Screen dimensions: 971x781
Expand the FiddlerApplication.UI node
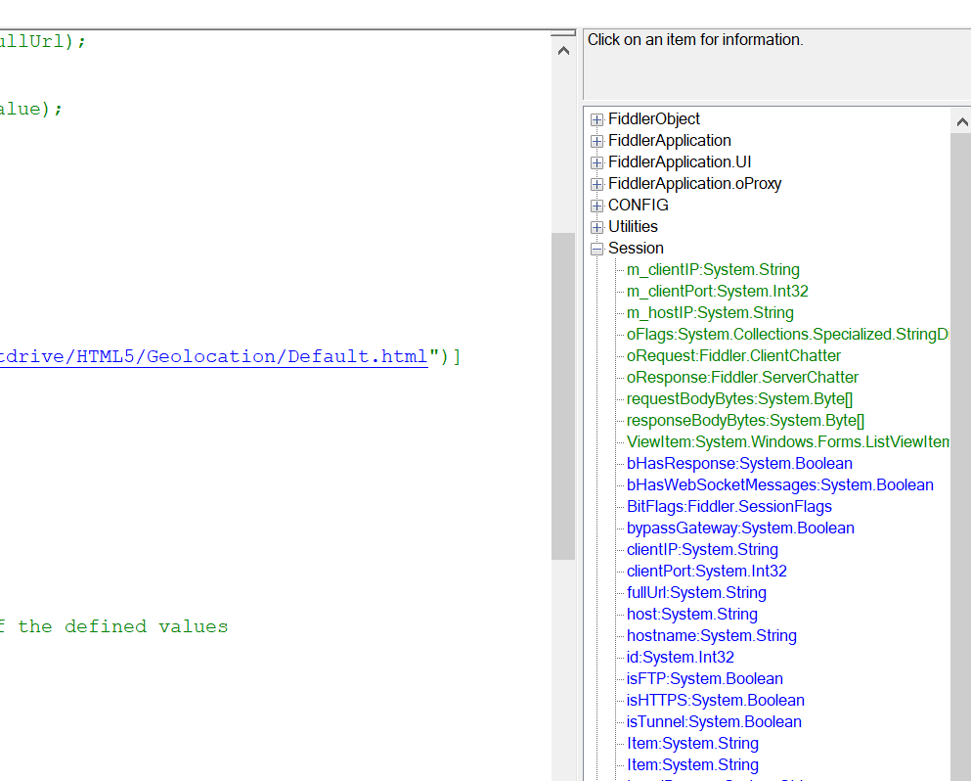click(x=596, y=163)
